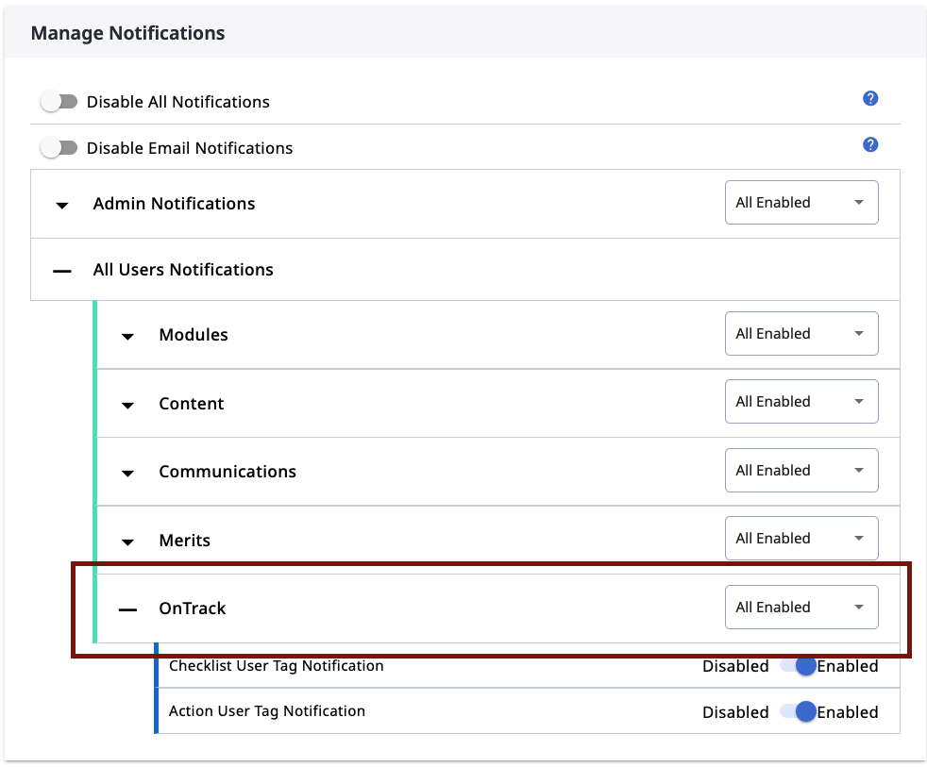
Task: Open the All Enabled dropdown for Admin Notifications
Action: [x=801, y=202]
